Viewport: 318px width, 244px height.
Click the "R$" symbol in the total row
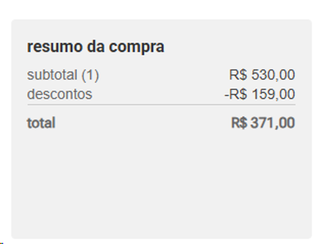[239, 123]
